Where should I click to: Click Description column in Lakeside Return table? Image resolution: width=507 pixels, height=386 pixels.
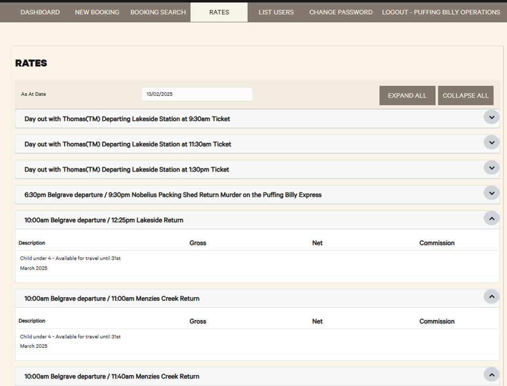pyautogui.click(x=32, y=243)
